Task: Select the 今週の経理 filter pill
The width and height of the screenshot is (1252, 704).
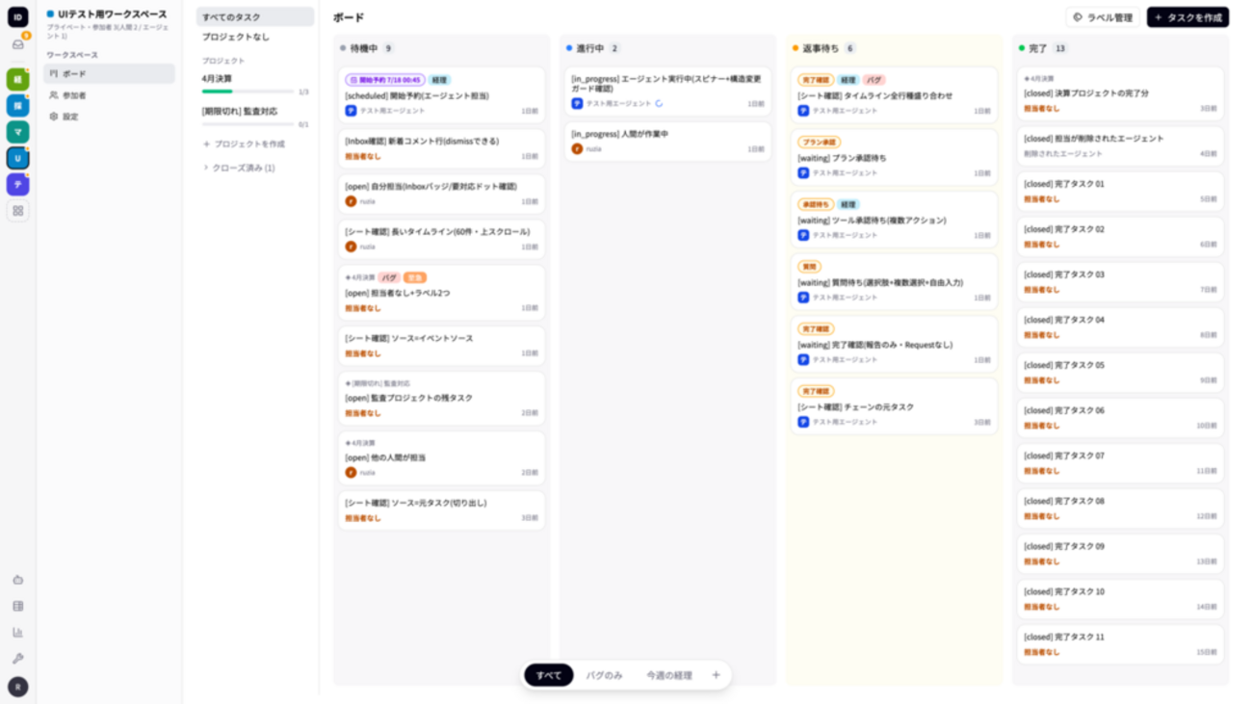Action: pyautogui.click(x=669, y=675)
